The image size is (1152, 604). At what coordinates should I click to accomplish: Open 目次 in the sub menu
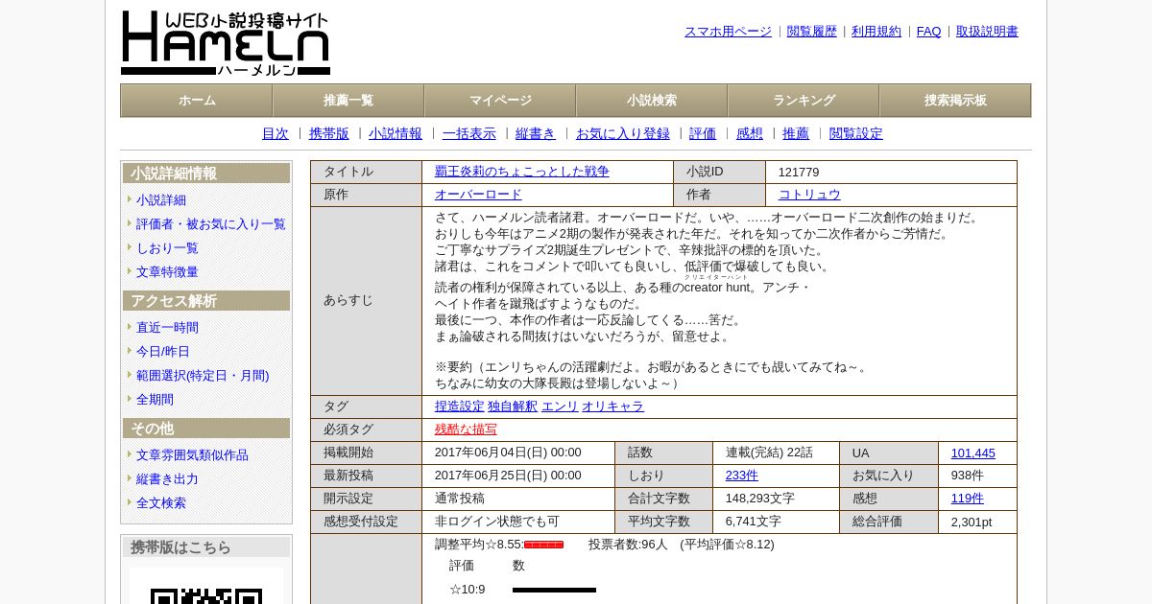click(276, 134)
